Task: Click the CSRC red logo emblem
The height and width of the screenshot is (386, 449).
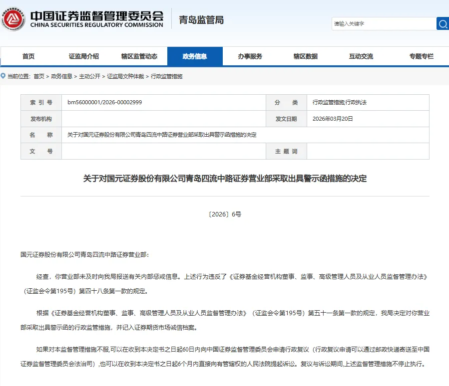Action: [13, 19]
